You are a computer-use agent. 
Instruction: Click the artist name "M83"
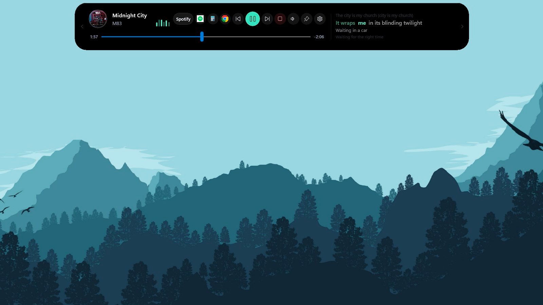117,23
